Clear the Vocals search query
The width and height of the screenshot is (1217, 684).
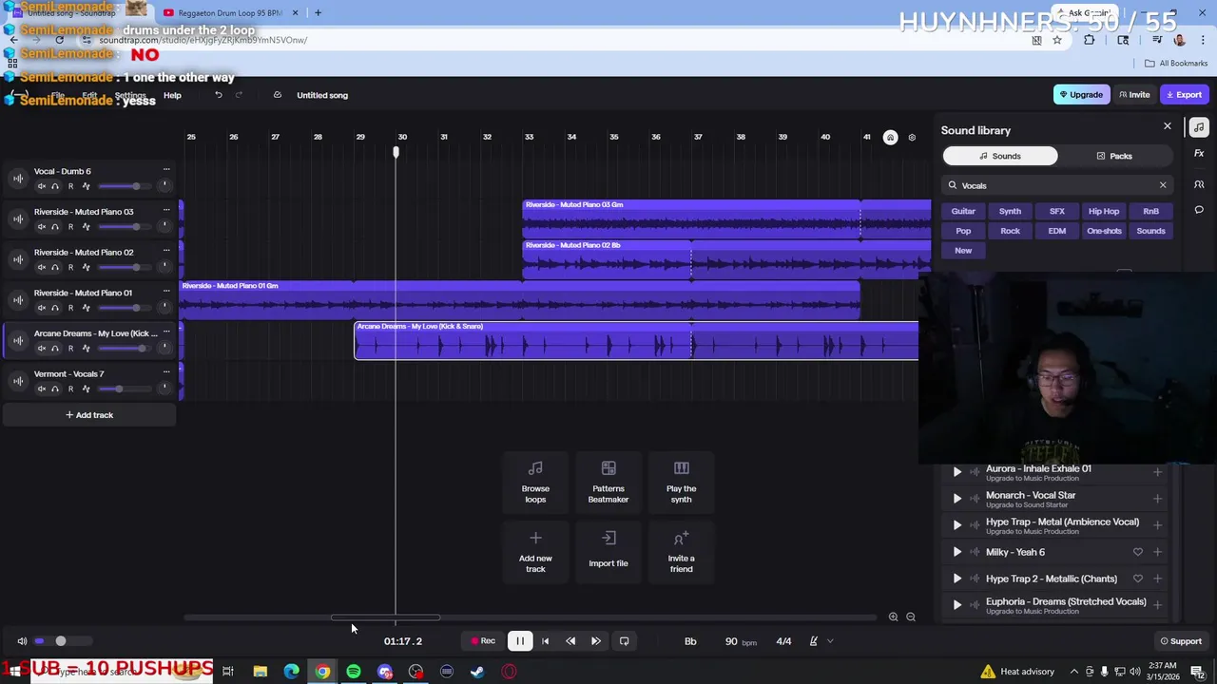point(1162,185)
